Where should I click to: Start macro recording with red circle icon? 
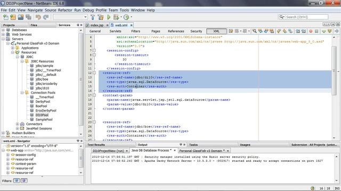(311, 31)
